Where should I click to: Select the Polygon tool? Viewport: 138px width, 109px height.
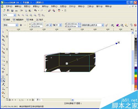click(3, 64)
